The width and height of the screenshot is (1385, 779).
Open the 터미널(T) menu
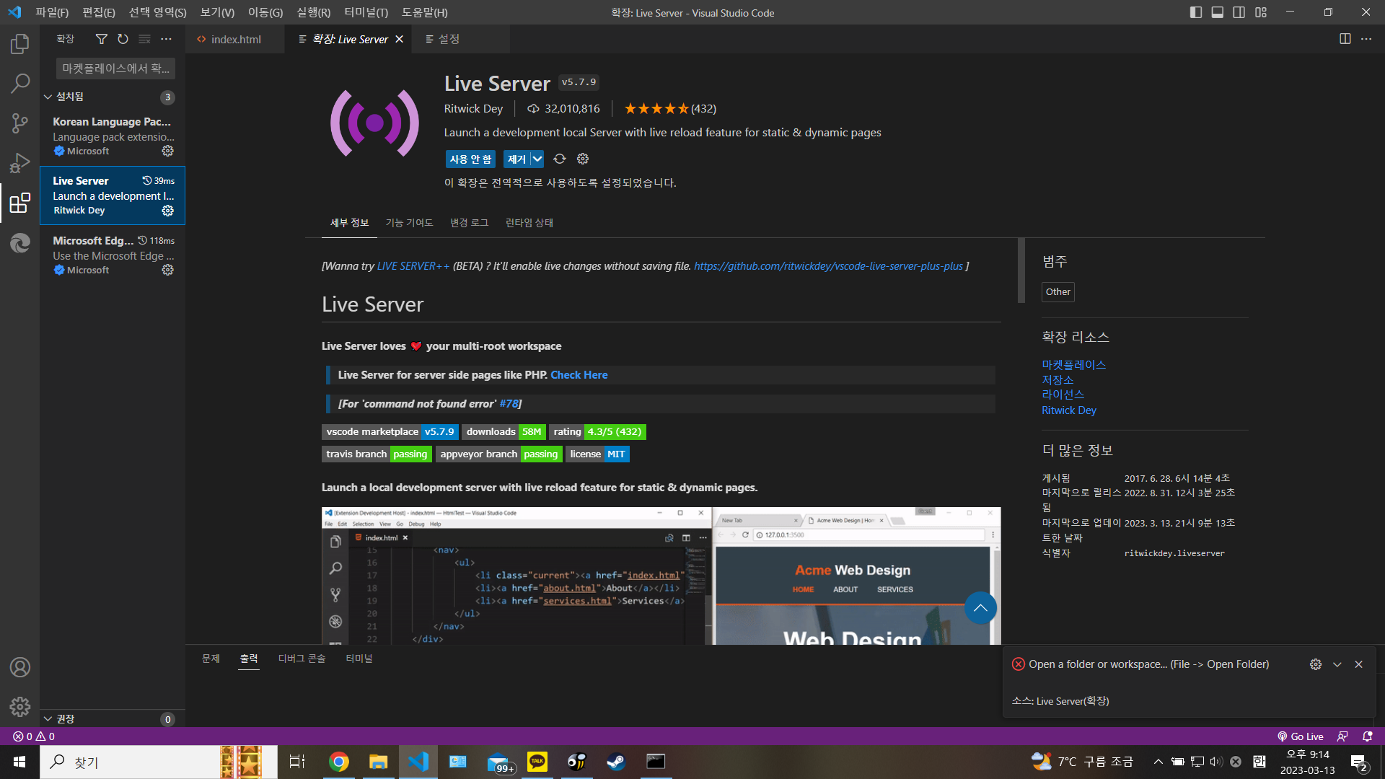pyautogui.click(x=366, y=12)
